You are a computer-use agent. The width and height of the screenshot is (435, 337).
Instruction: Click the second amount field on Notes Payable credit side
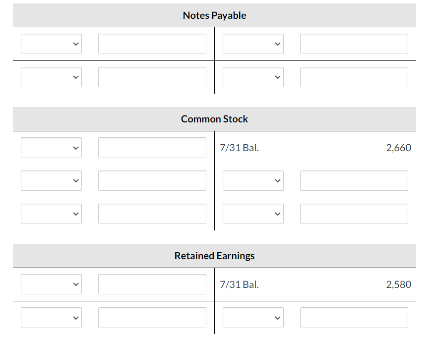tap(354, 77)
